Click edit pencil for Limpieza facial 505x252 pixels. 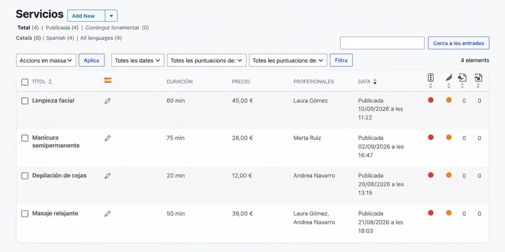[108, 101]
